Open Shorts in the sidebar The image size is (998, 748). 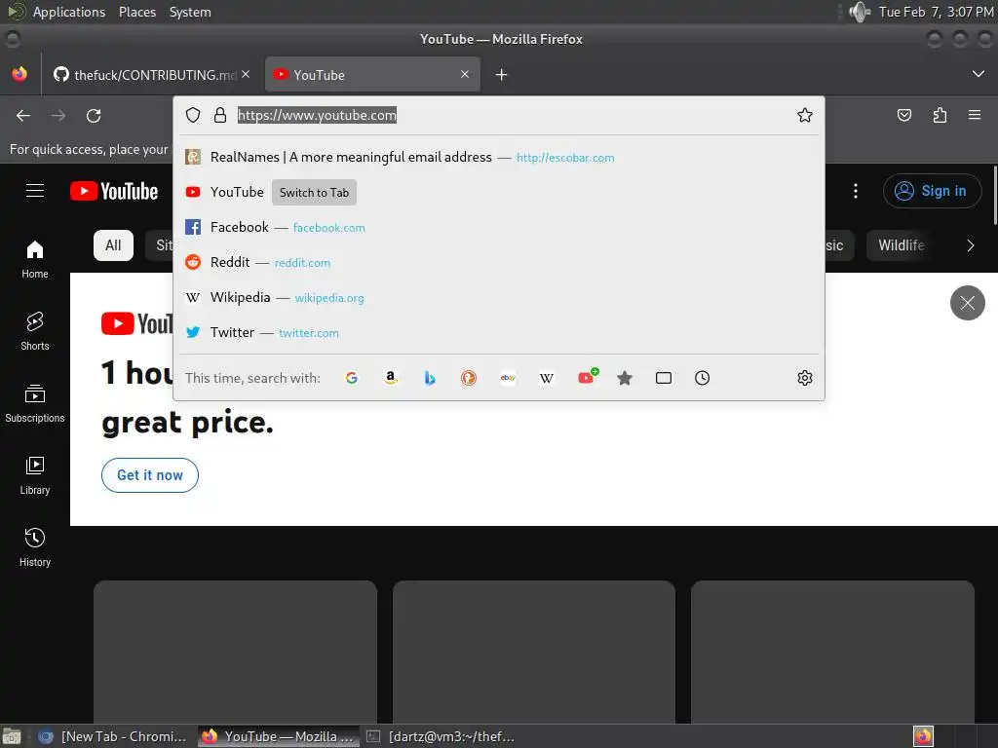pos(35,331)
